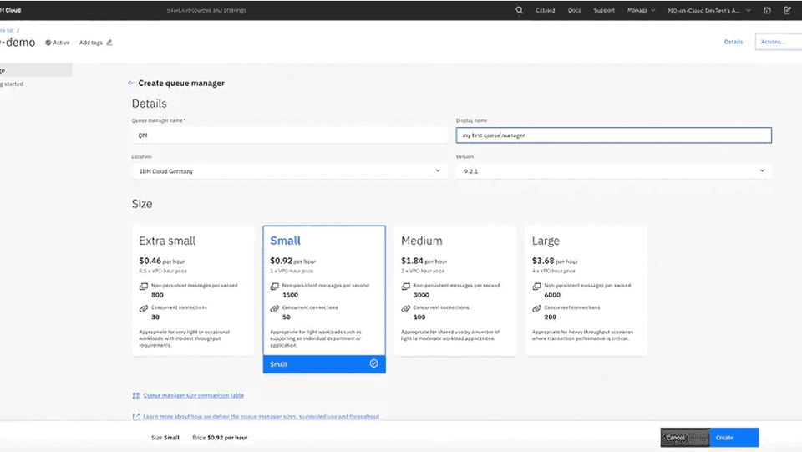Click the Active status check icon
The height and width of the screenshot is (452, 802).
coord(48,43)
